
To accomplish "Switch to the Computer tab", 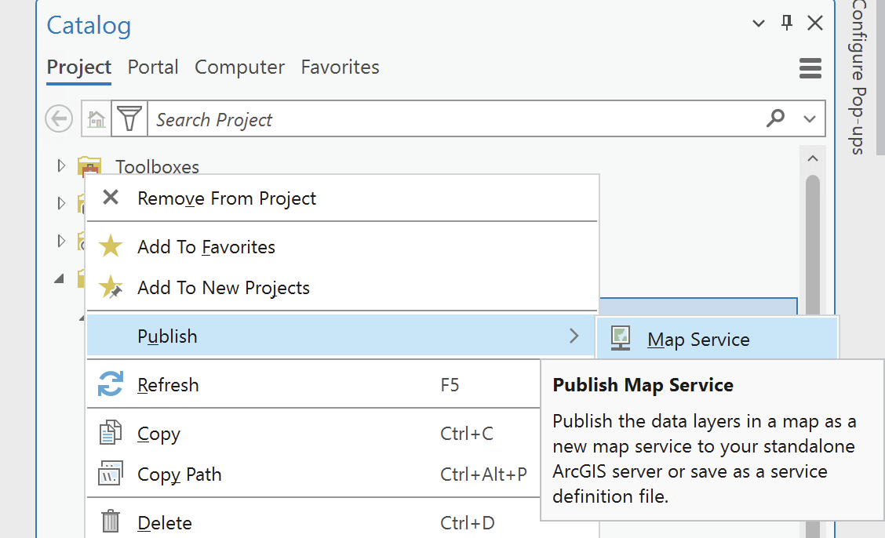I will tap(240, 67).
